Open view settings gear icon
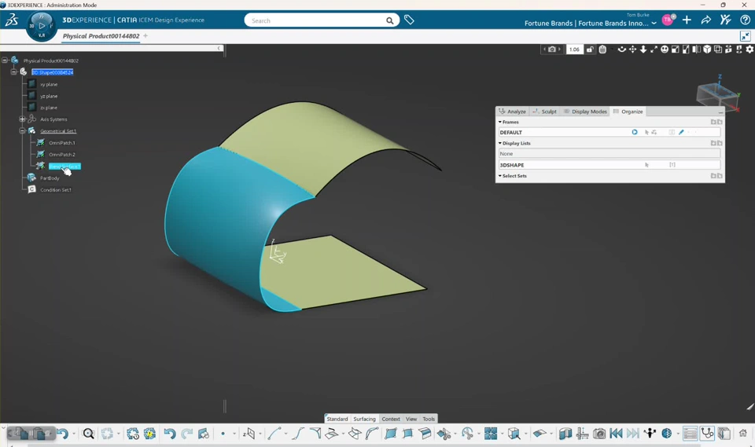 coord(749,49)
